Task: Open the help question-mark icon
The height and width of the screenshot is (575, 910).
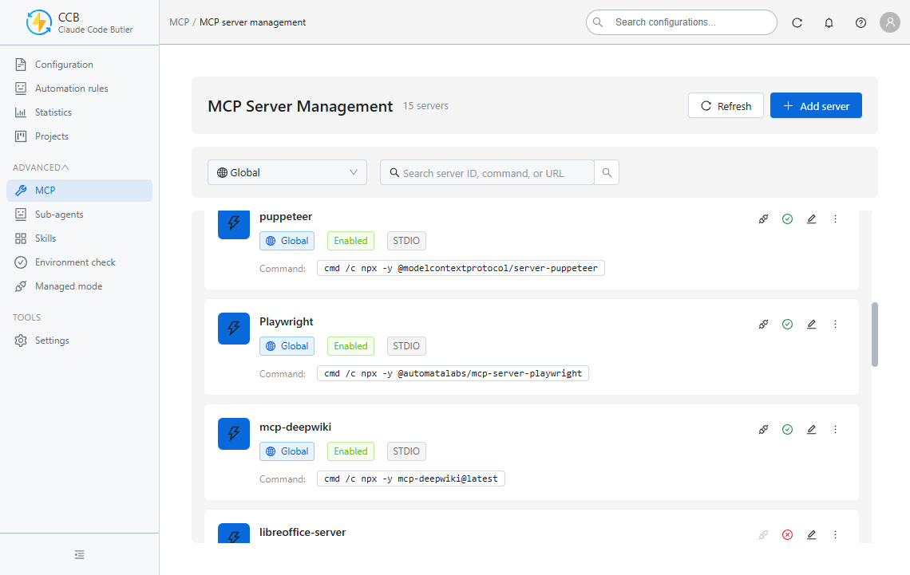Action: (x=861, y=22)
